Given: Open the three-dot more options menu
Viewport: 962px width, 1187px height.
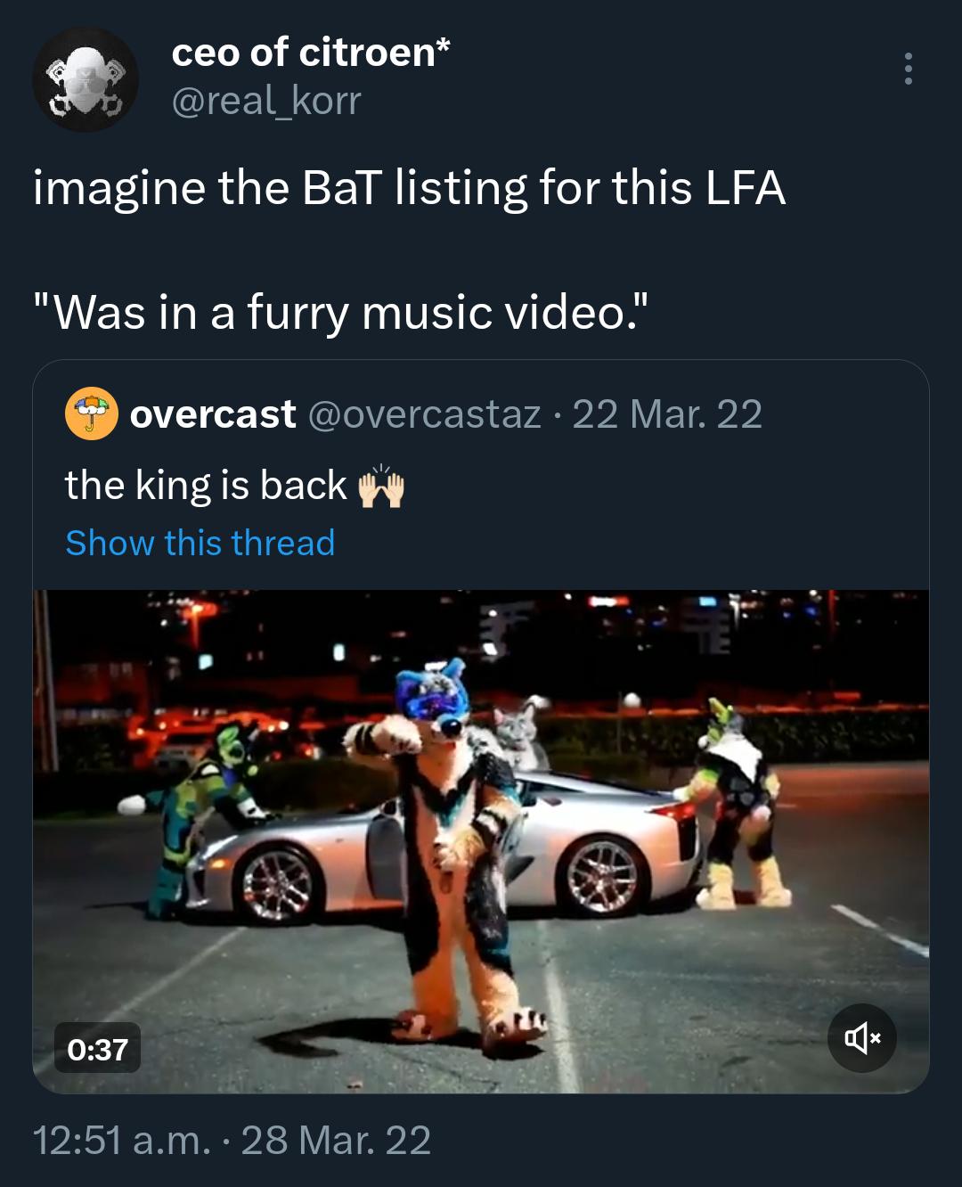Looking at the screenshot, I should pos(908,69).
